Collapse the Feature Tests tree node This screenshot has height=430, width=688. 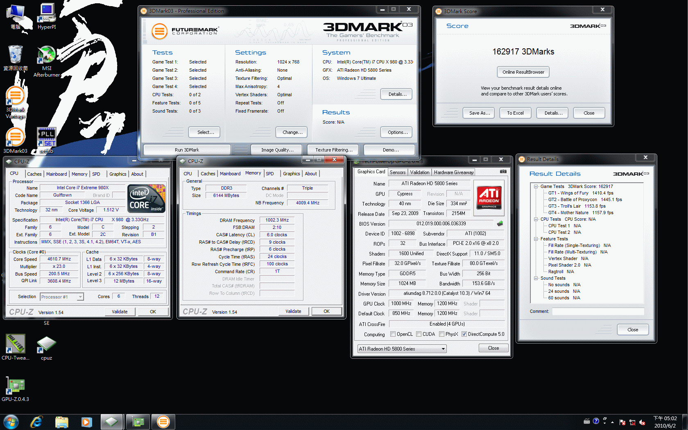point(536,239)
